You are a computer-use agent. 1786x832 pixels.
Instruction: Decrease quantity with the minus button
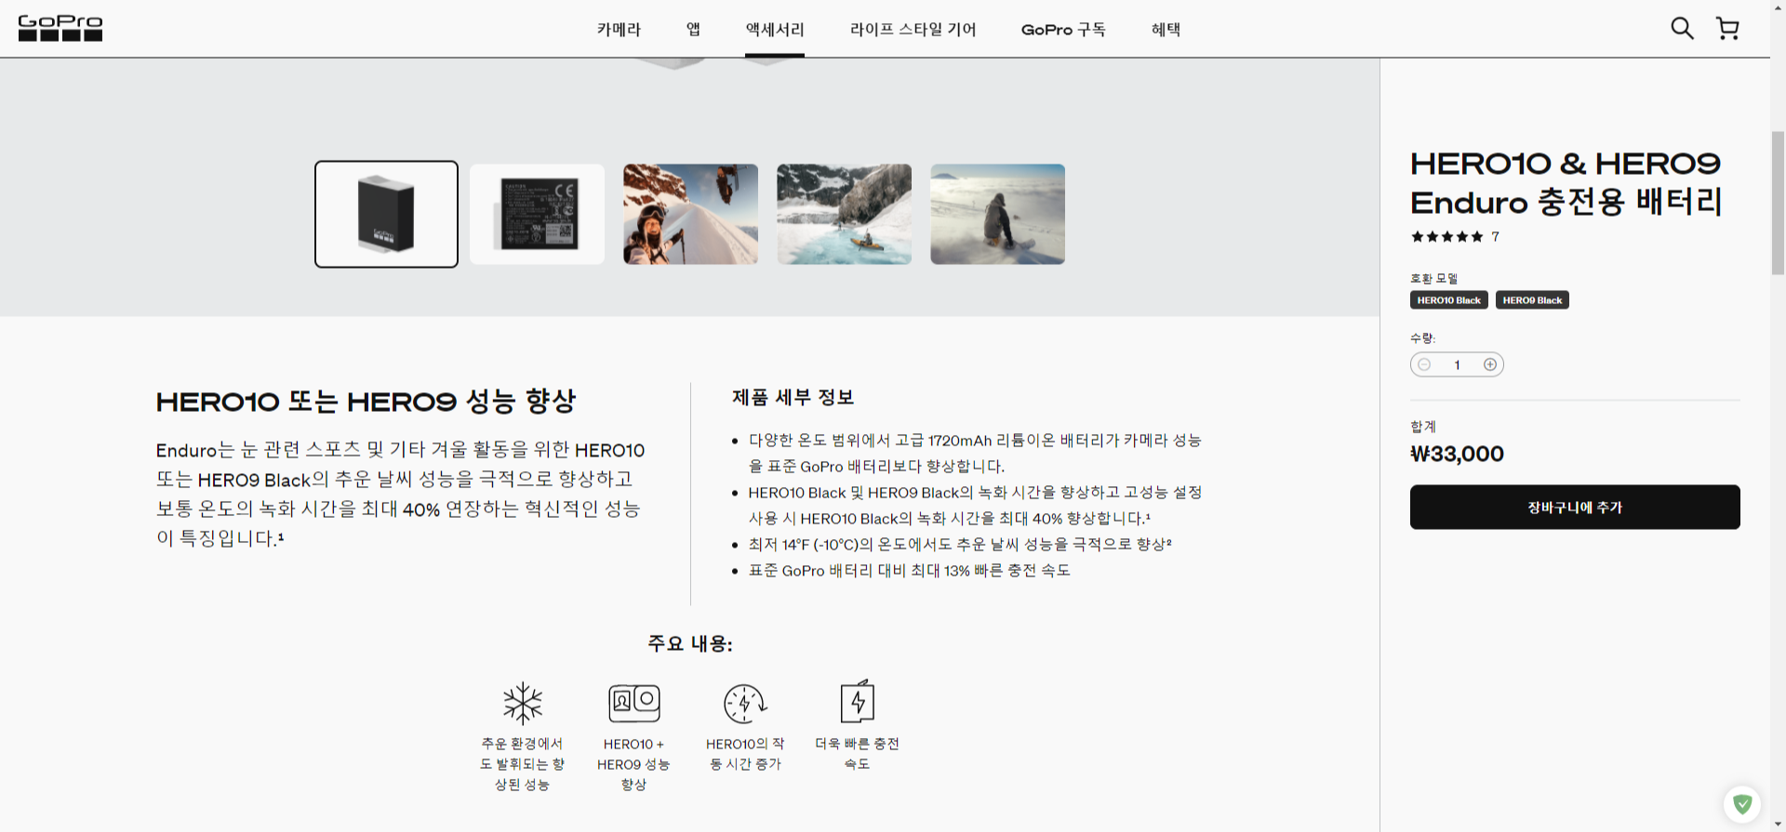(x=1424, y=364)
